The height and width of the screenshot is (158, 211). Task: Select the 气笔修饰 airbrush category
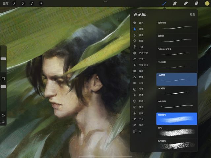pyautogui.click(x=140, y=65)
